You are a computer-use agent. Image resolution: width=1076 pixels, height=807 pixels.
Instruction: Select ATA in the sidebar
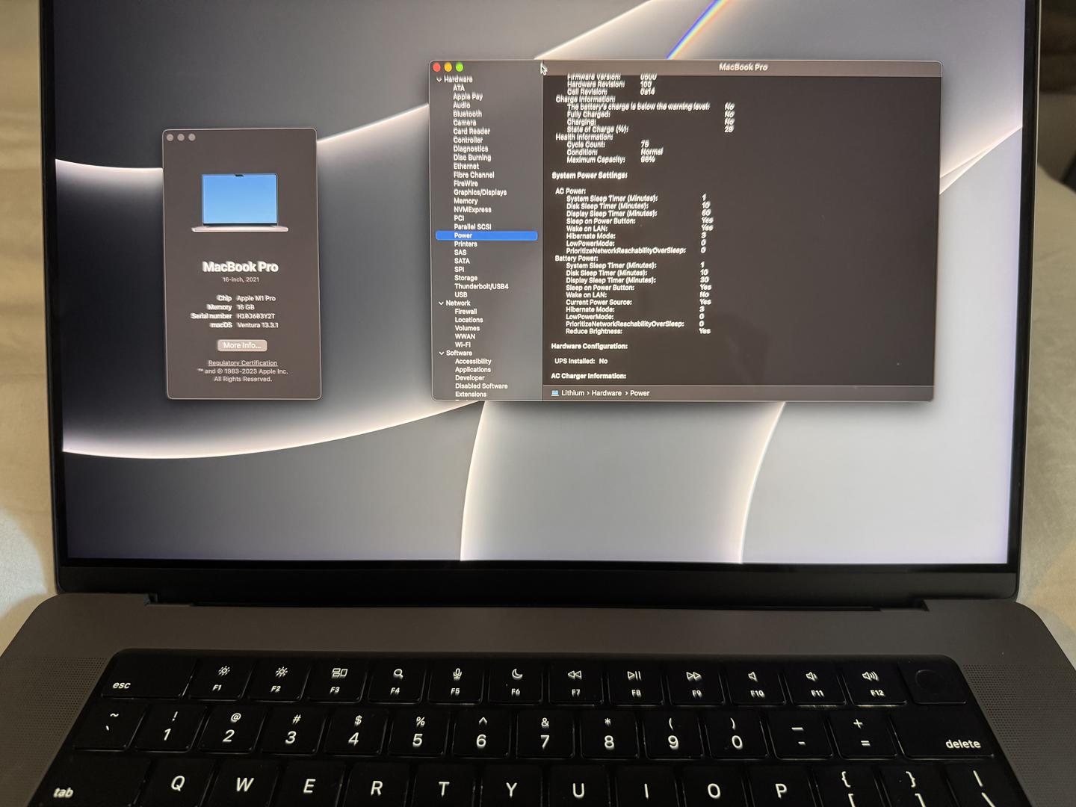point(459,88)
